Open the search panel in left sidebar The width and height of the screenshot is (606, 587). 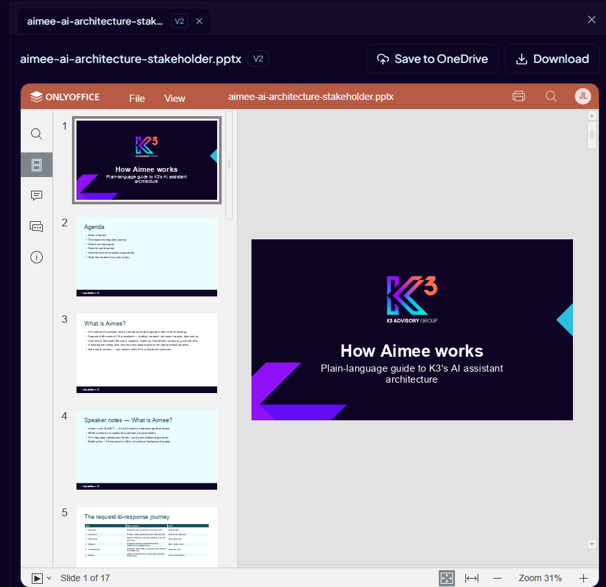(36, 134)
